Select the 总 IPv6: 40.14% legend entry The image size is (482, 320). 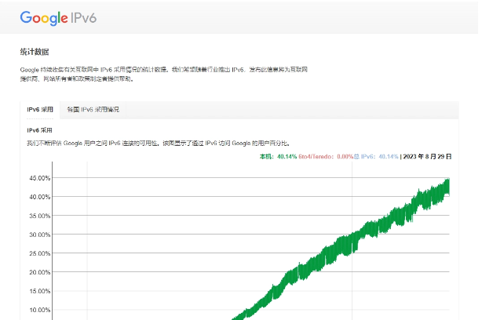coord(376,157)
